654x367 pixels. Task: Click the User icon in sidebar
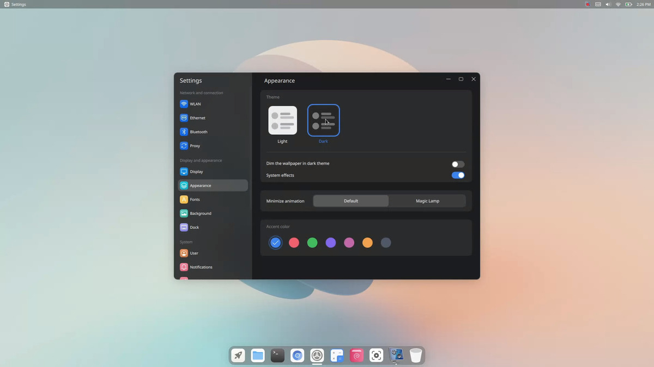click(x=184, y=253)
